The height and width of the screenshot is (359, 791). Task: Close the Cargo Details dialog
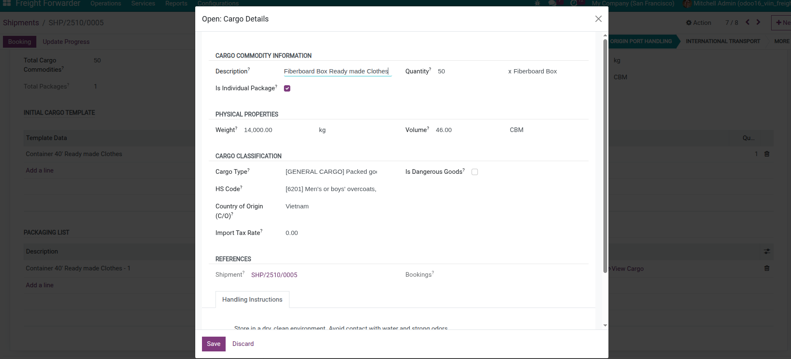[x=598, y=19]
